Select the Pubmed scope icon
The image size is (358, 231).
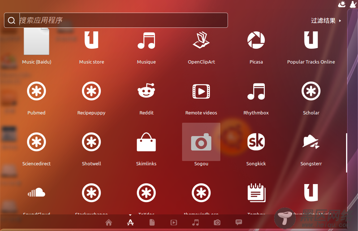(36, 91)
